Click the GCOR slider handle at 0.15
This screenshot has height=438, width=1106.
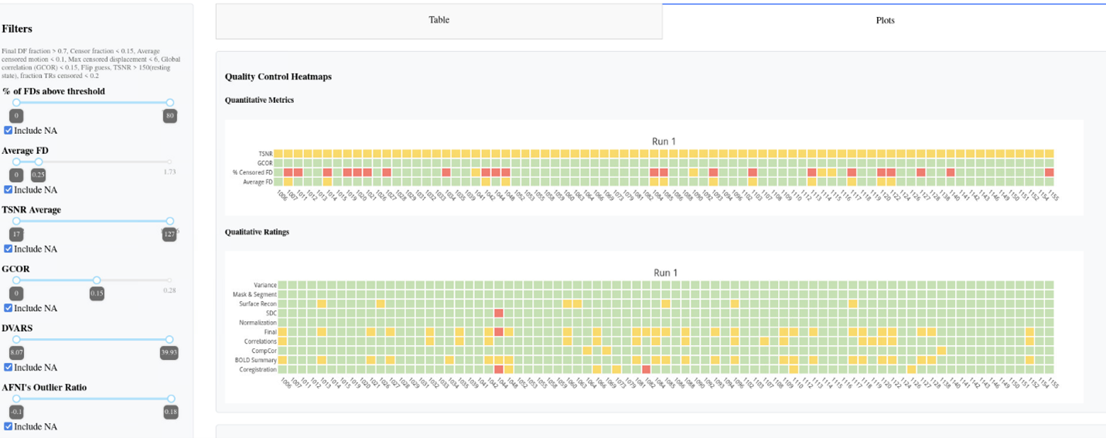[x=97, y=280]
